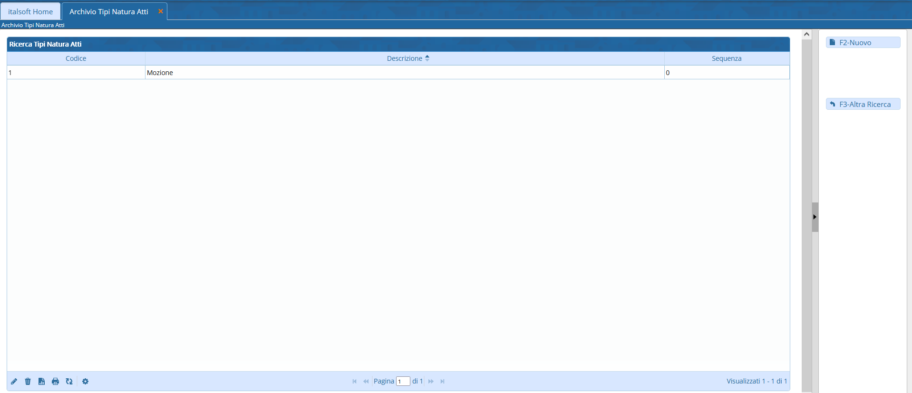Open grid settings gear icon

click(86, 382)
